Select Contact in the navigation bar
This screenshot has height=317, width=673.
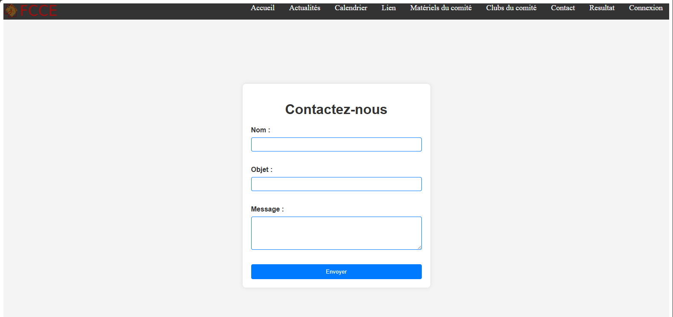(563, 8)
